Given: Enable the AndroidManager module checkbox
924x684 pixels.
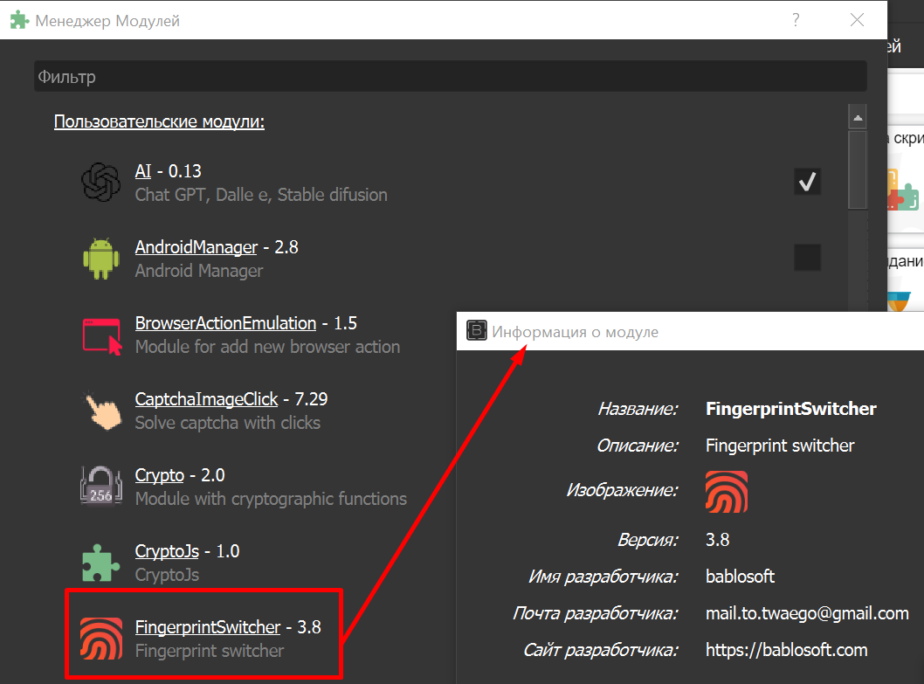Looking at the screenshot, I should (x=807, y=258).
